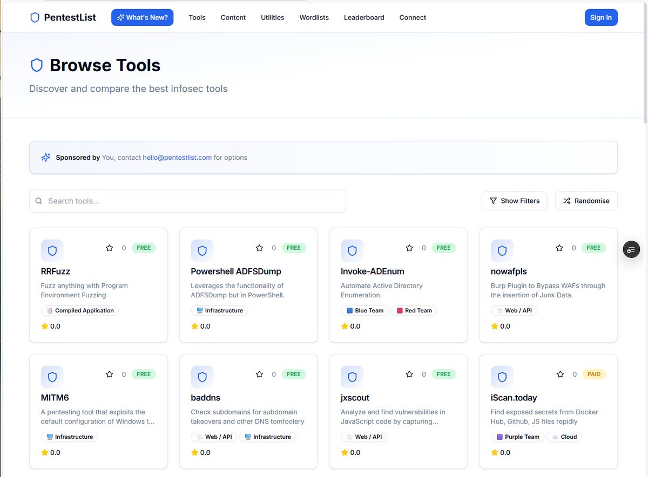Click the shield icon beside Browse Tools
The image size is (648, 477).
click(37, 65)
